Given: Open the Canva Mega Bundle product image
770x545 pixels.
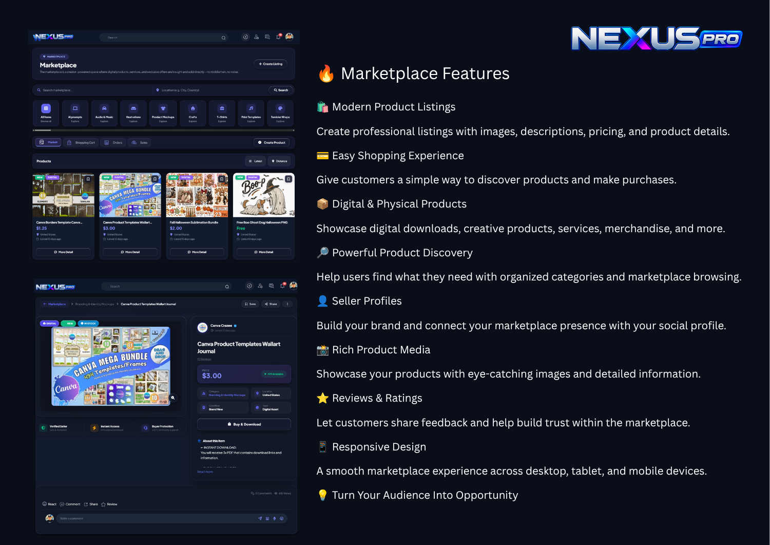Looking at the screenshot, I should point(111,366).
